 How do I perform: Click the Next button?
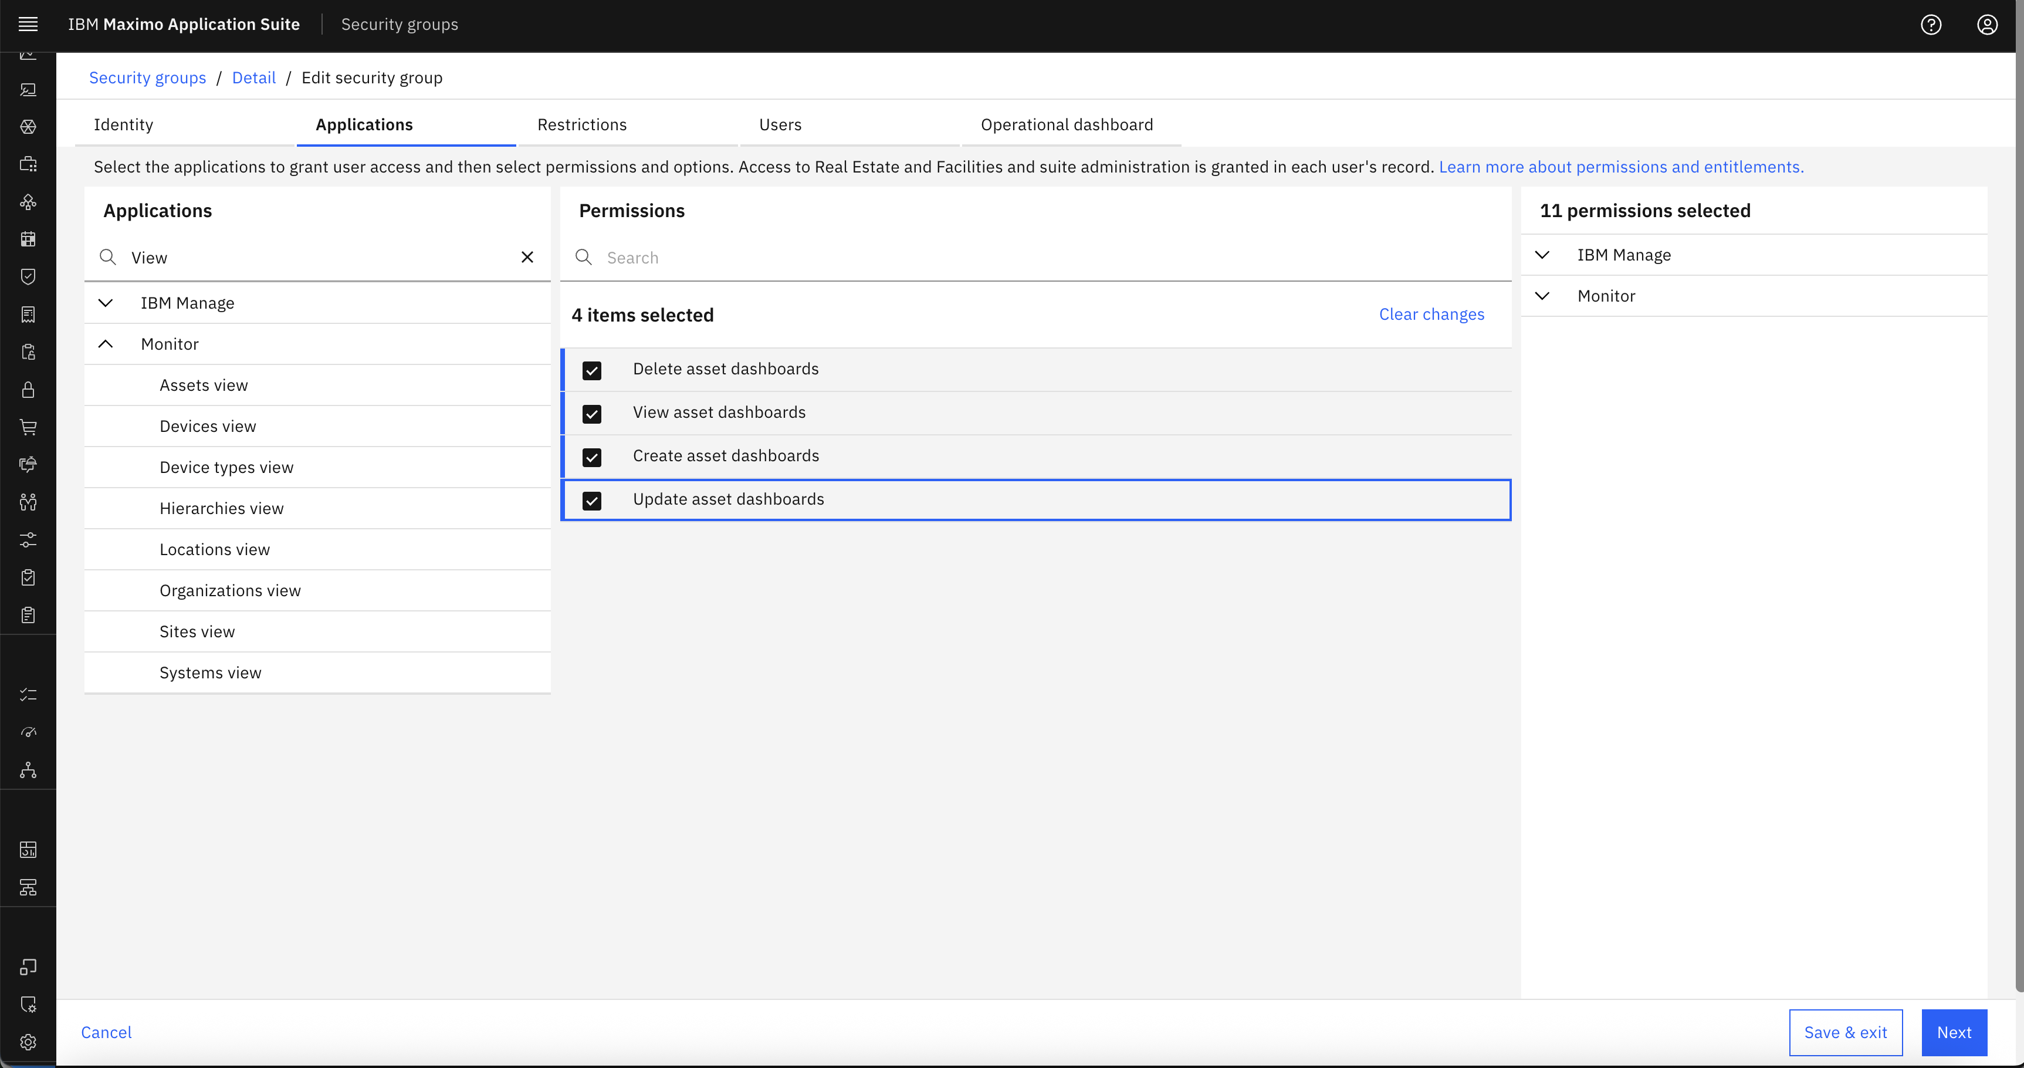coord(1954,1032)
